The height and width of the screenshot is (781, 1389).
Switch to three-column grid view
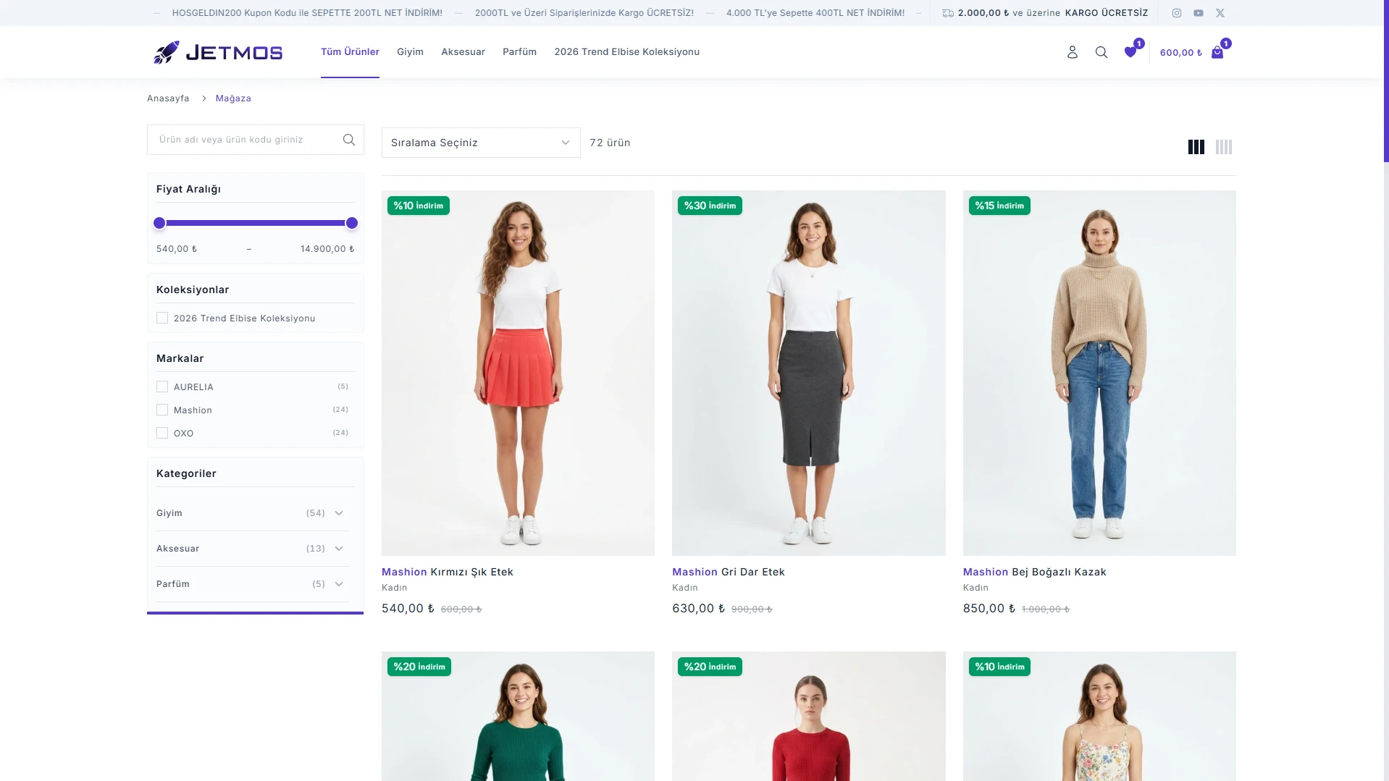pyautogui.click(x=1196, y=147)
